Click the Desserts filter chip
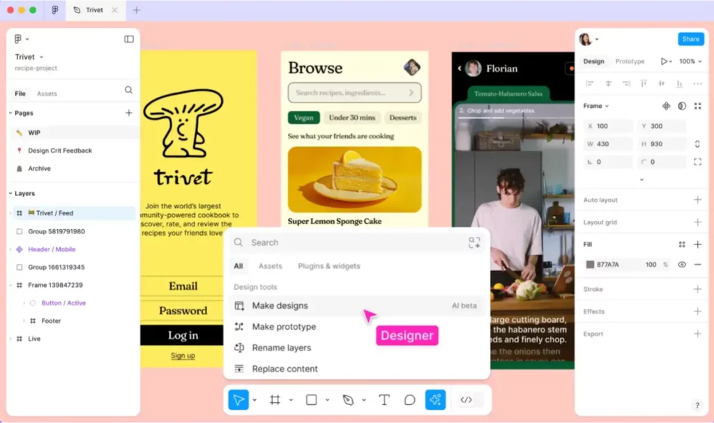Viewport: 714px width, 423px height. pyautogui.click(x=403, y=118)
